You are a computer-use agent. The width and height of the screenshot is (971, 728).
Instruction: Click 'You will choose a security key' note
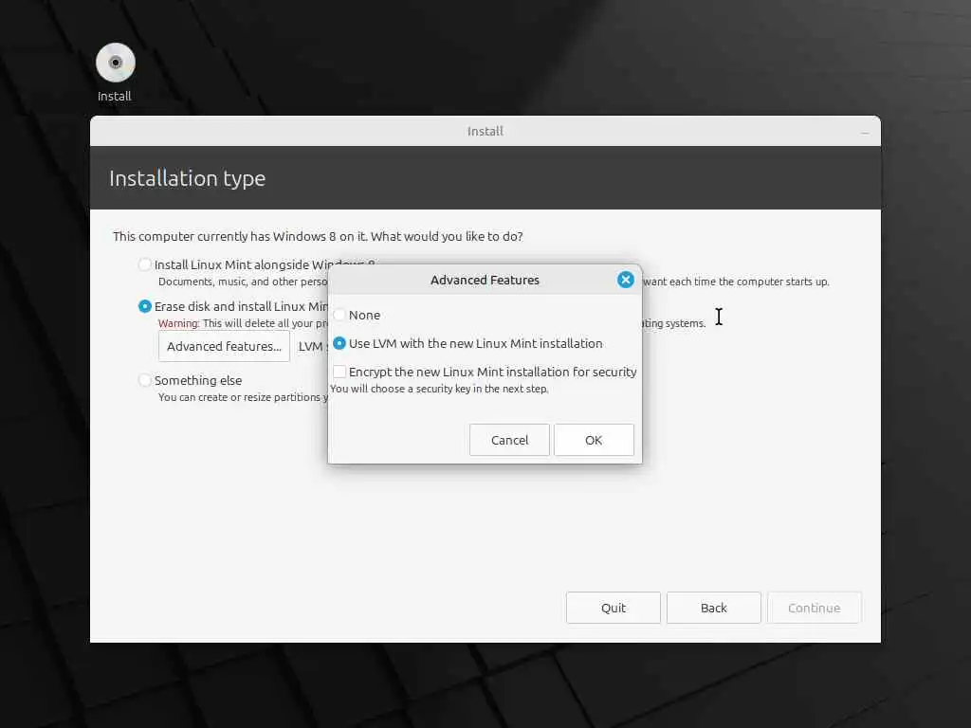[439, 389]
